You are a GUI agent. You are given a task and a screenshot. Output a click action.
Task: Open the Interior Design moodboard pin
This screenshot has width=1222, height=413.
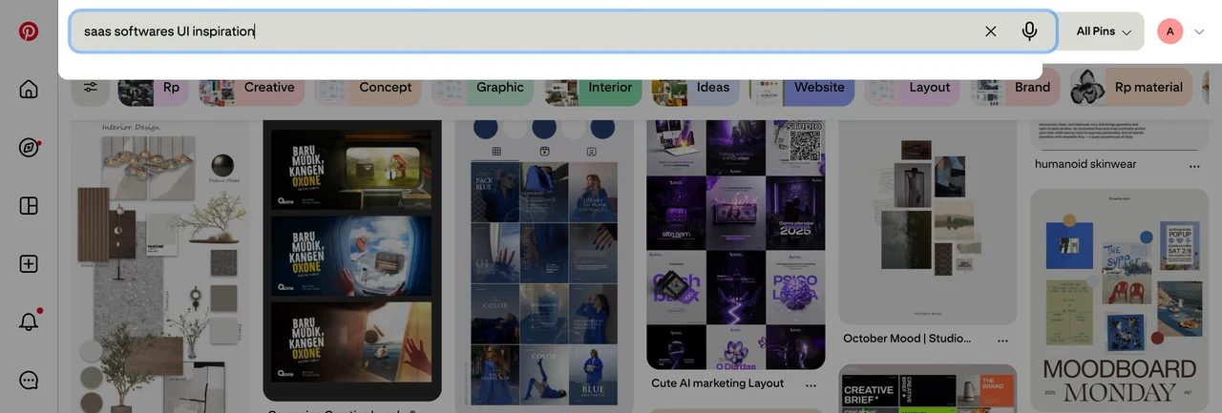(161, 266)
